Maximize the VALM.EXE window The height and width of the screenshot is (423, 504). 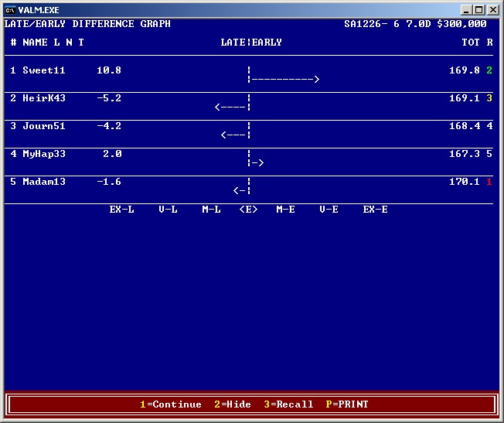478,10
